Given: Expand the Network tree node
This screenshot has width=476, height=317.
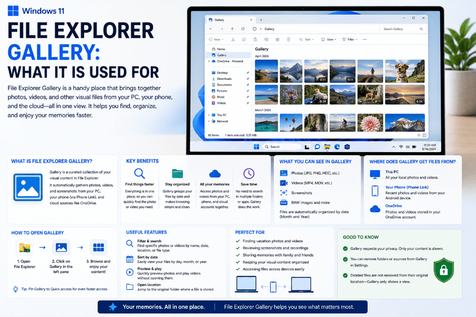Looking at the screenshot, I should click(x=209, y=121).
